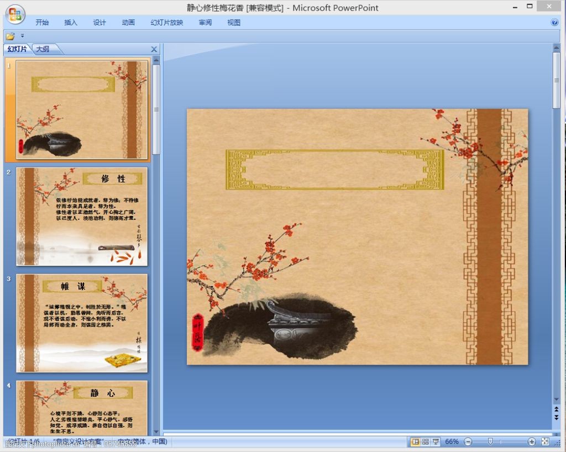Switch to the 动画 ribbon tab
This screenshot has width=566, height=452.
128,22
